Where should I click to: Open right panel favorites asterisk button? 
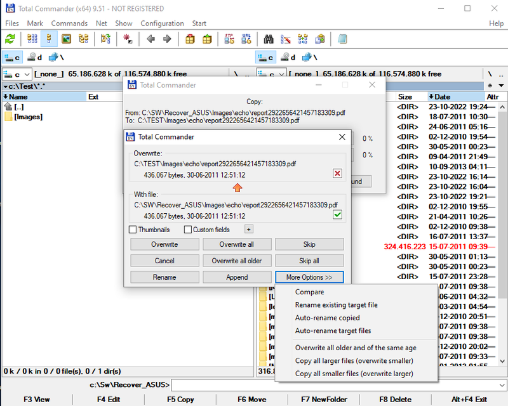tap(490, 86)
